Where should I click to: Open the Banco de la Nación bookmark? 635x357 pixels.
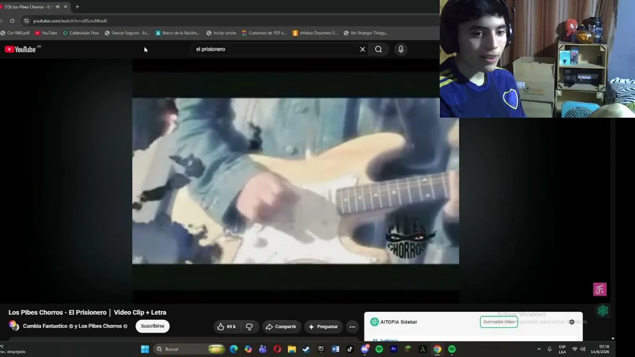[178, 33]
